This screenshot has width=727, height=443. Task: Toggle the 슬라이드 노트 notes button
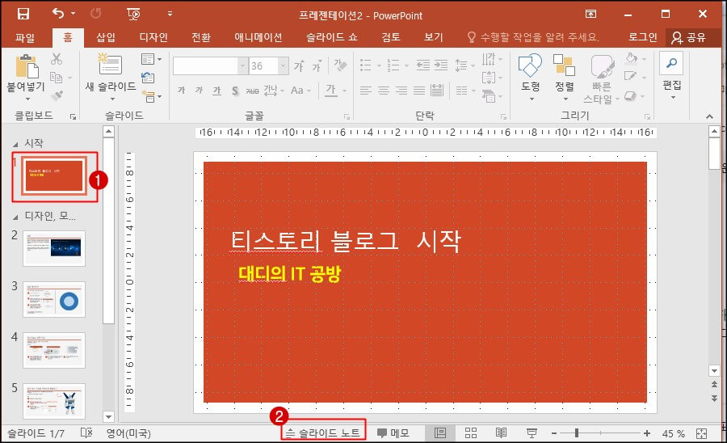[x=323, y=432]
